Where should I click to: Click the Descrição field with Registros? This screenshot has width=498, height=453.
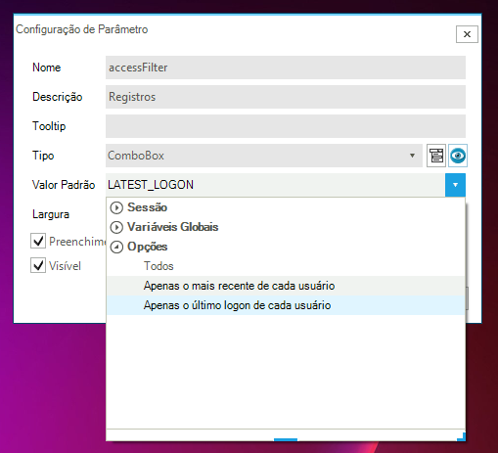coord(286,97)
